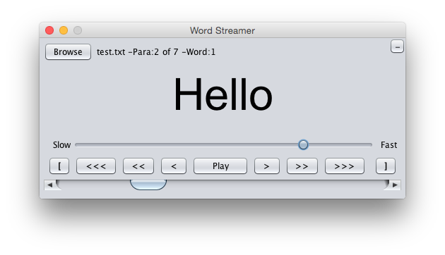Close the Word Streamer window
Screen dimensions: 445x255
pos(49,30)
